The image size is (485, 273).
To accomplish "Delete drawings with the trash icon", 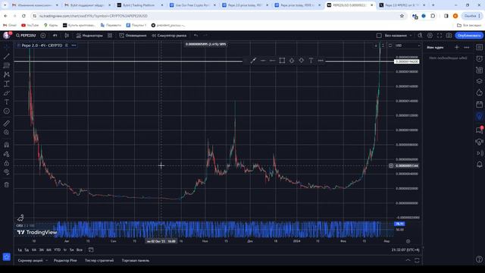I will click(7, 185).
